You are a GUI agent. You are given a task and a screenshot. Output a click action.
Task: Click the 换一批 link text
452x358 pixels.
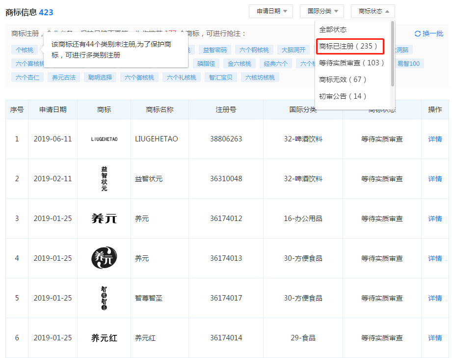(433, 33)
